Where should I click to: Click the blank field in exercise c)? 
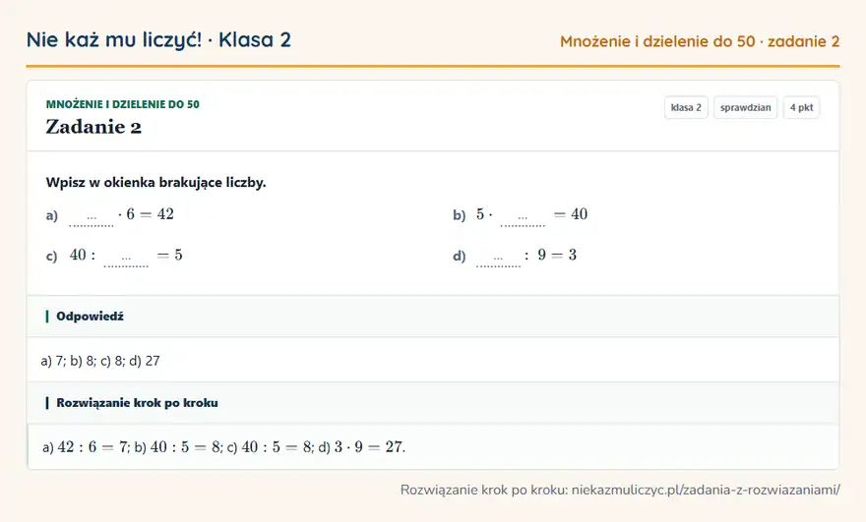tap(126, 260)
